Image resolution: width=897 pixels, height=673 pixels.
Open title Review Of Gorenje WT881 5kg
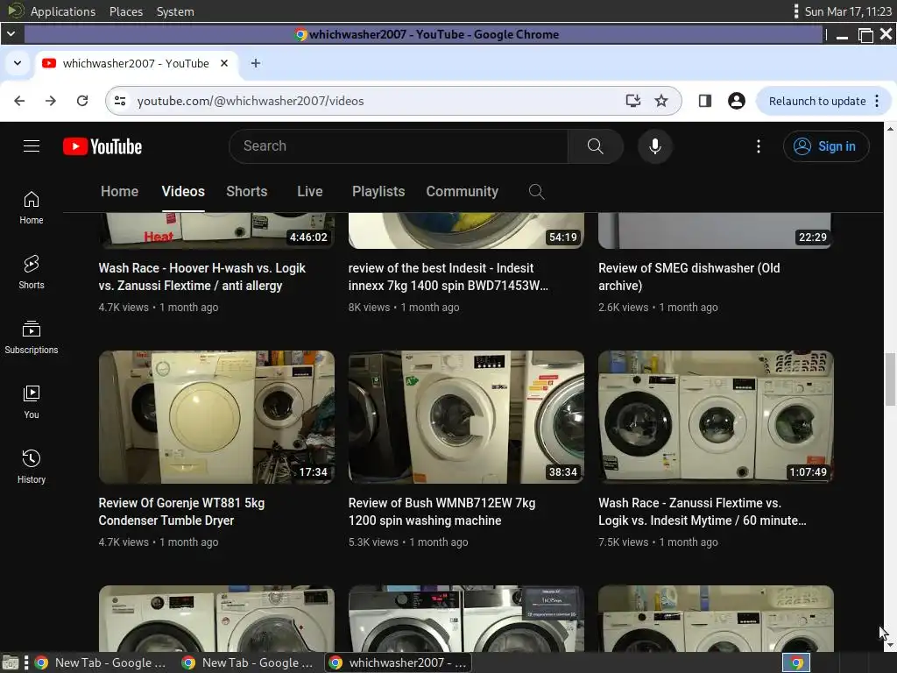point(181,512)
